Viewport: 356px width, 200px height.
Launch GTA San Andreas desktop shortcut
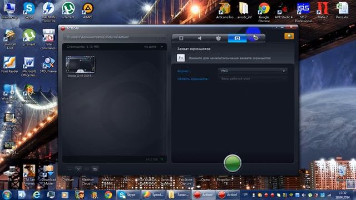[x=29, y=175]
